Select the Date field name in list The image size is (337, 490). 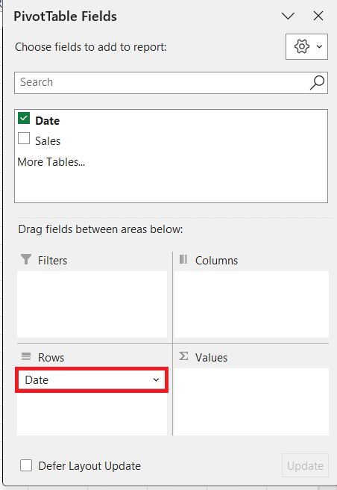48,120
